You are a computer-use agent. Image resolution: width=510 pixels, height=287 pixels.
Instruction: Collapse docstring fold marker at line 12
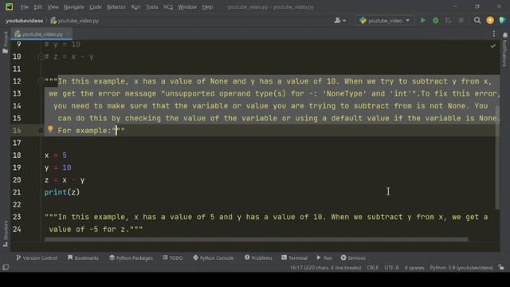click(41, 81)
